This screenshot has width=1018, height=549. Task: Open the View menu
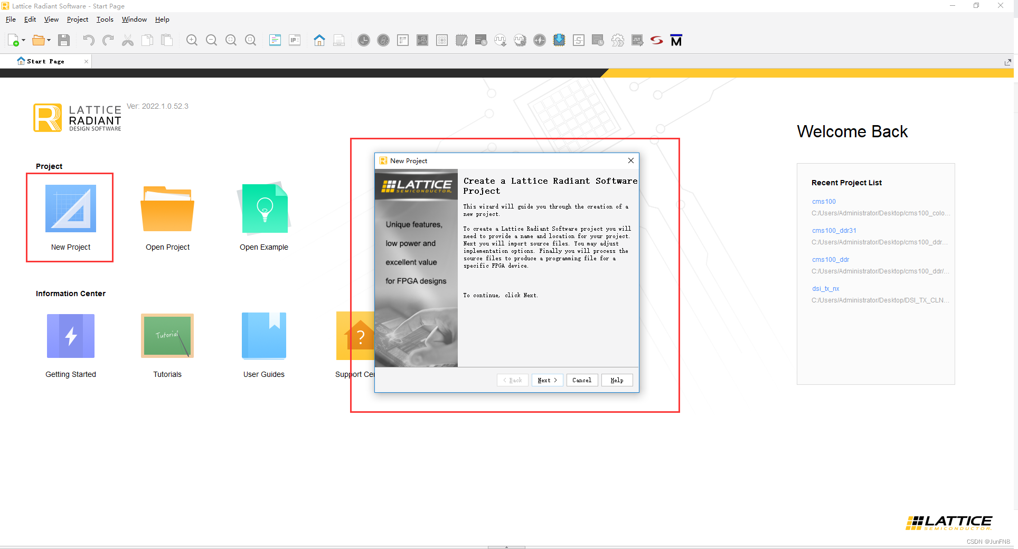(51, 20)
